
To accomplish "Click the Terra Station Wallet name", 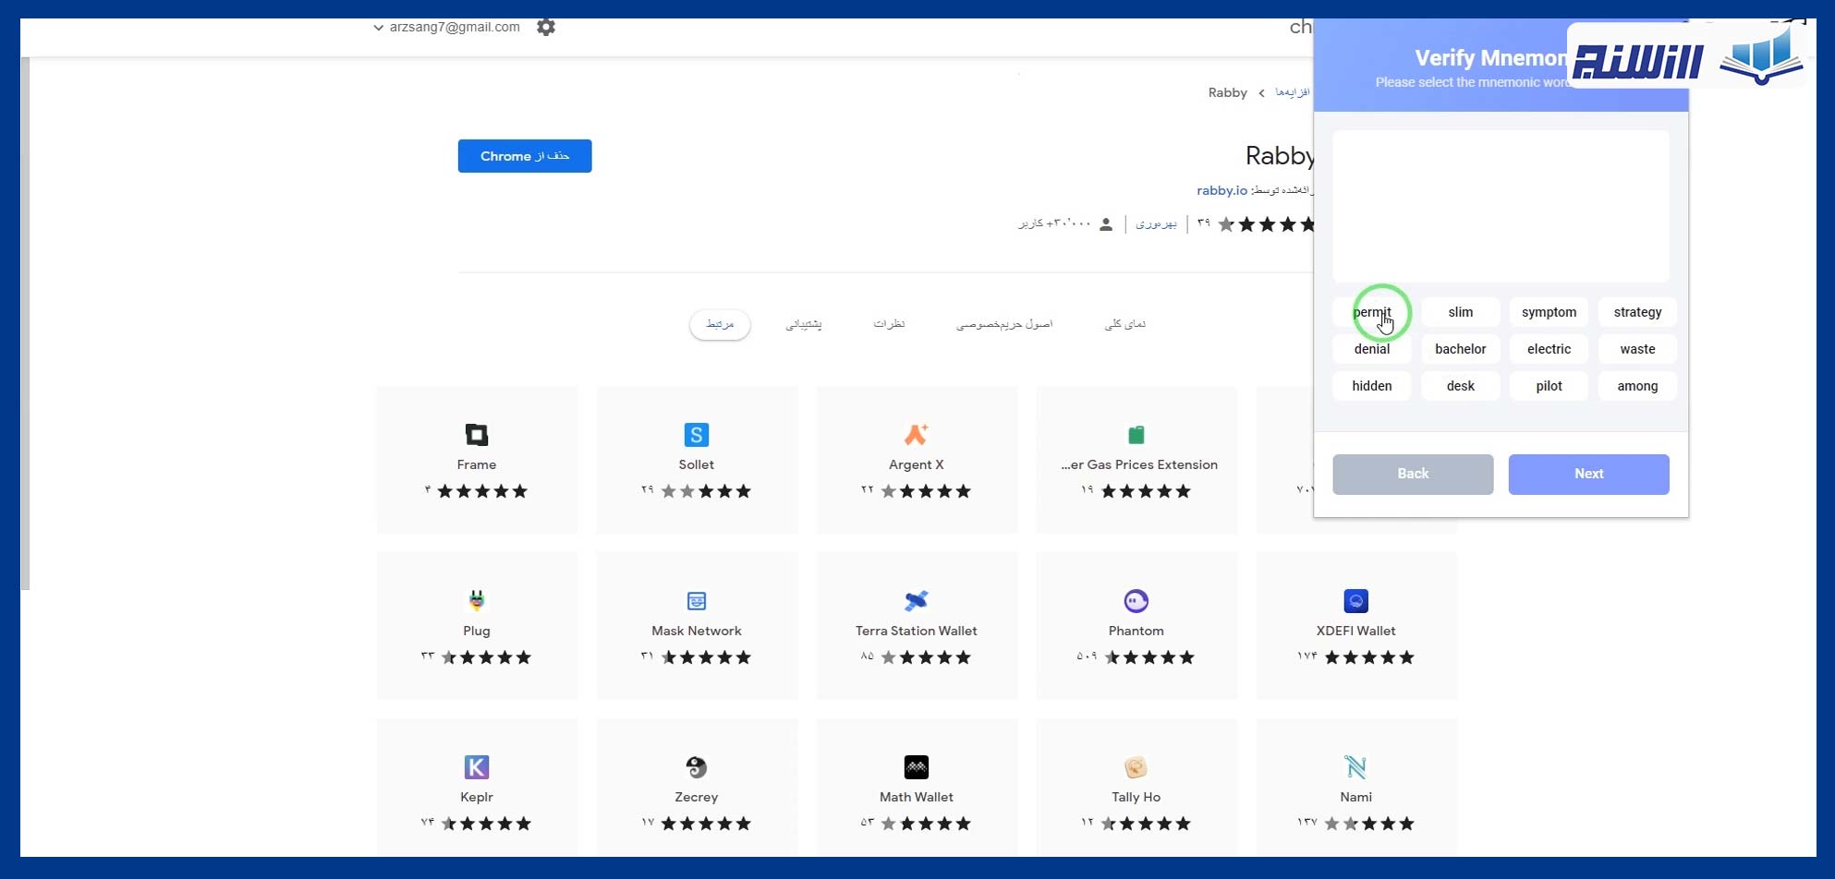I will point(917,631).
